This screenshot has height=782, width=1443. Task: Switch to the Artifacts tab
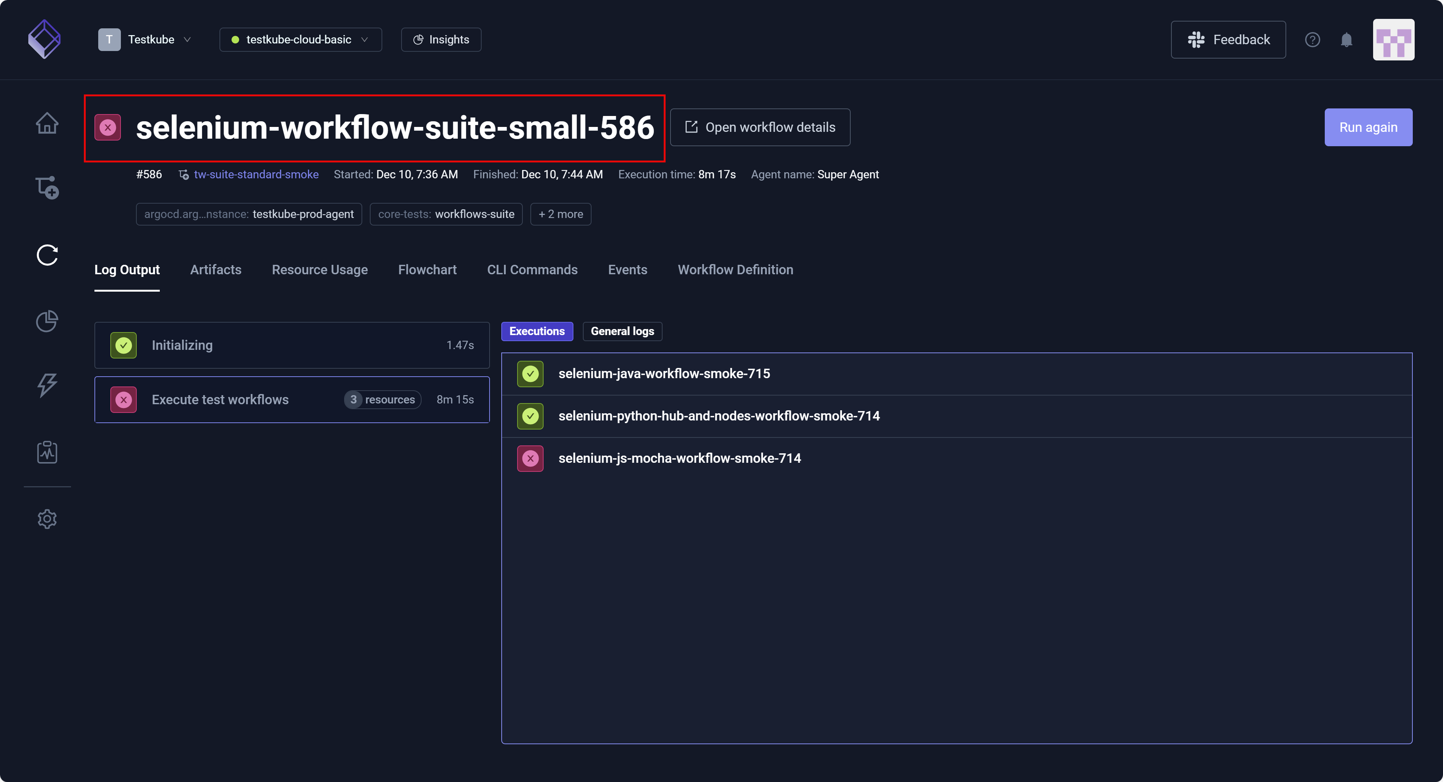coord(215,270)
